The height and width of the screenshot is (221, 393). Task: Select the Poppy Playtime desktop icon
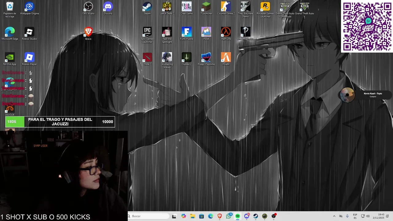click(206, 59)
